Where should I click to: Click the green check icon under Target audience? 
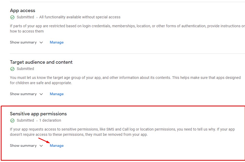click(x=12, y=69)
